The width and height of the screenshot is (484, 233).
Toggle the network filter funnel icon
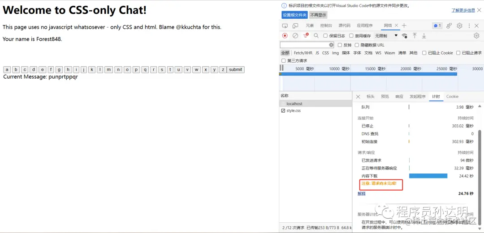[306, 36]
